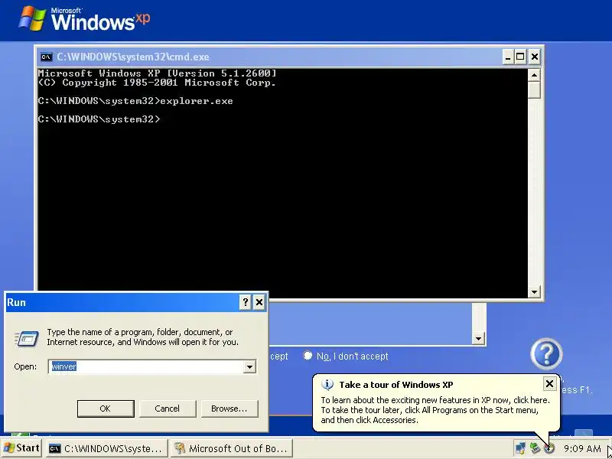
Task: Click the explorer.exe command line text
Action: coord(197,101)
